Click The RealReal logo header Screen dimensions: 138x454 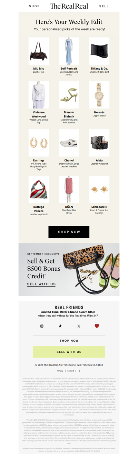coord(69,6)
